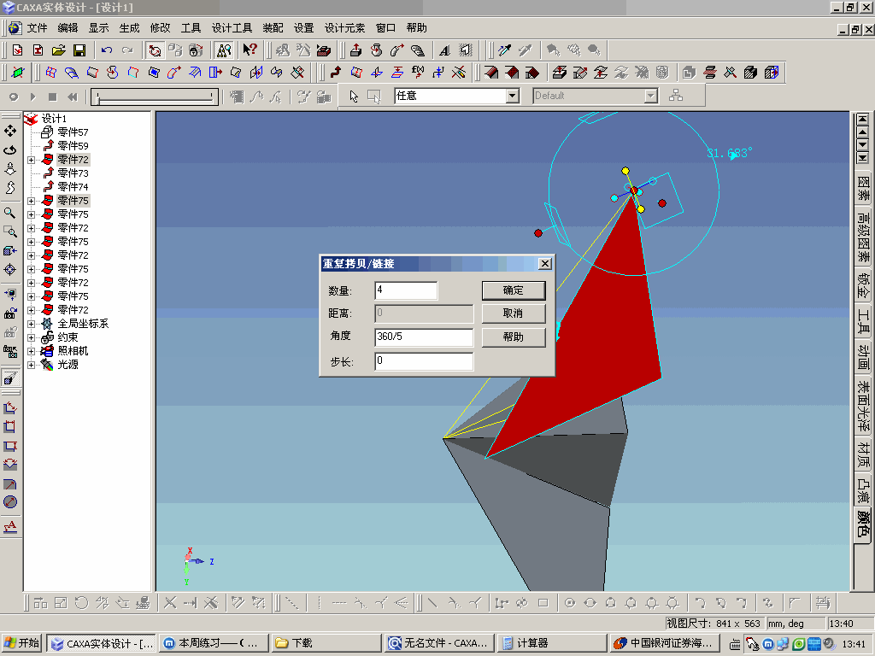Select the orbit camera tool in left sidebar

pos(10,149)
